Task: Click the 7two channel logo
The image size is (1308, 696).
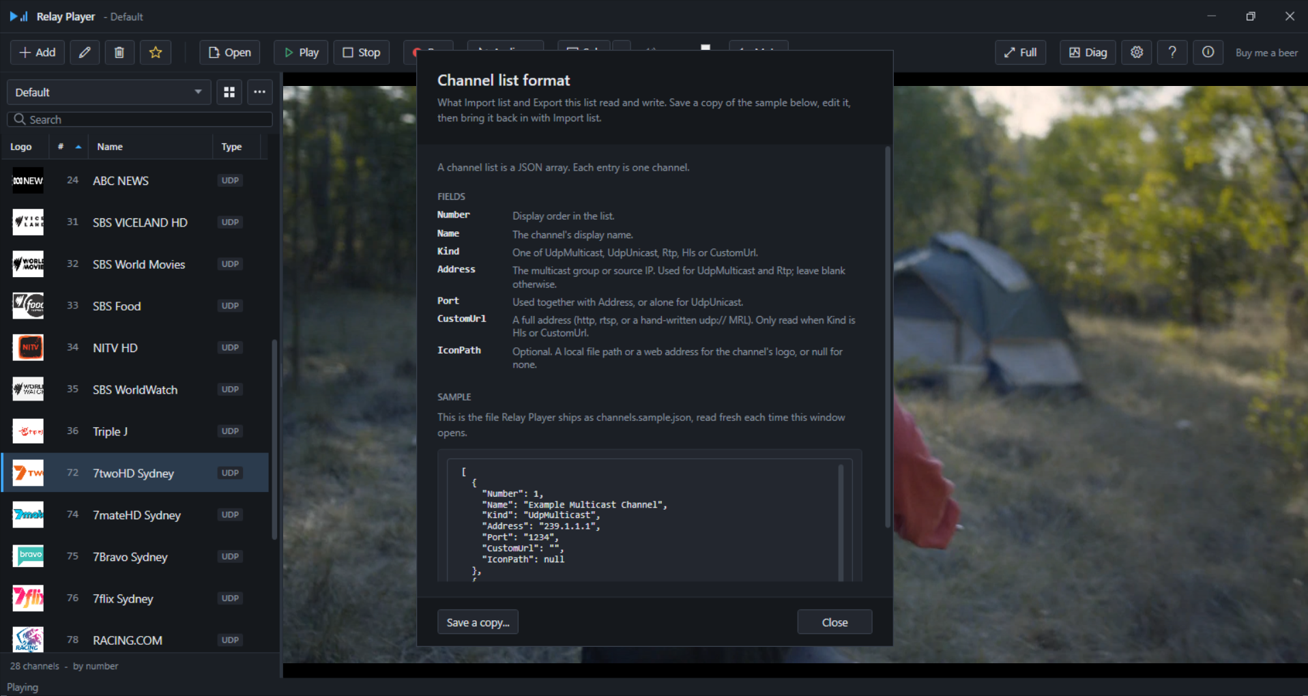Action: (28, 473)
